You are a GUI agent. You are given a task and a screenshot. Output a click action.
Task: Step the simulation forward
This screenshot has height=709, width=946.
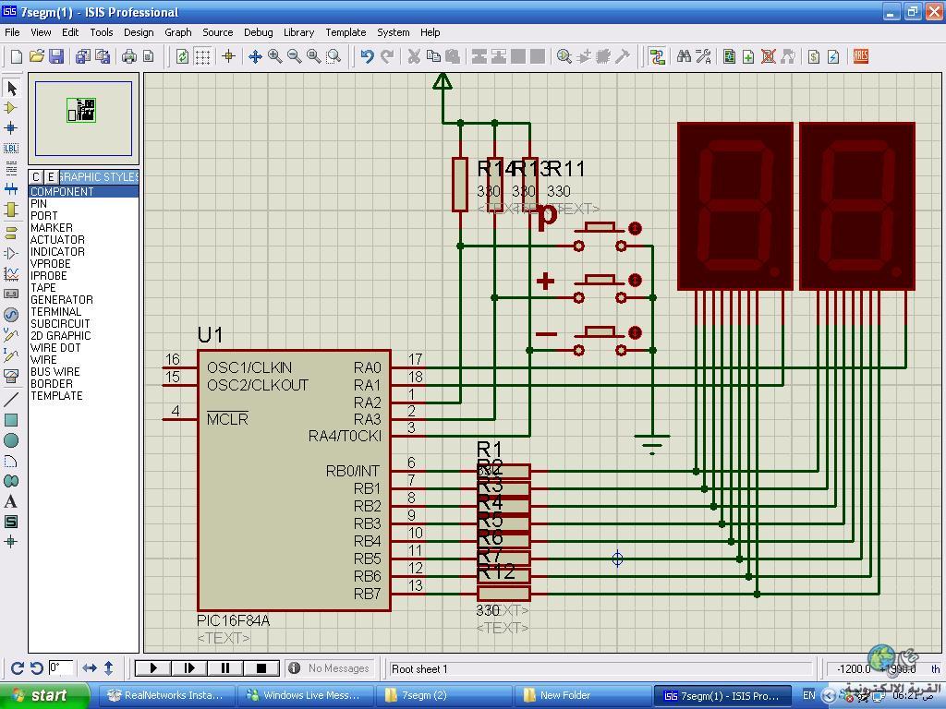click(189, 668)
